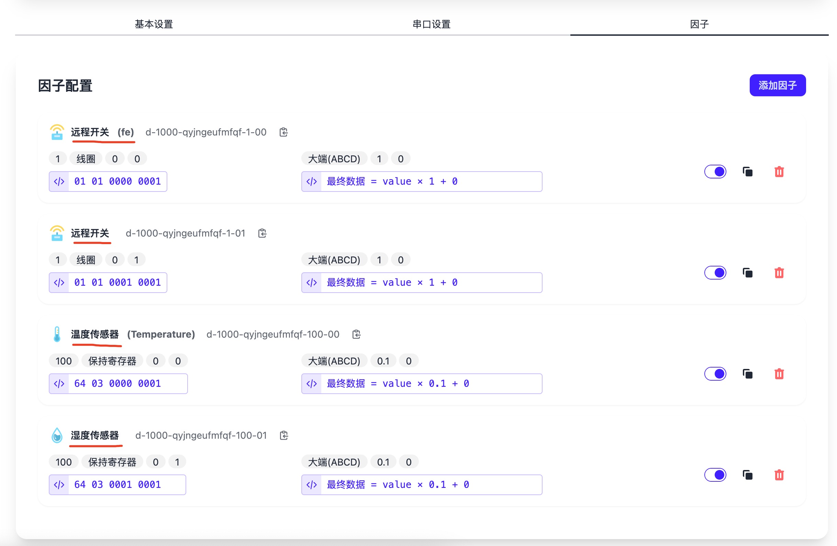Toggle off the 湿度传感器 factor switch
The width and height of the screenshot is (837, 546).
(715, 474)
